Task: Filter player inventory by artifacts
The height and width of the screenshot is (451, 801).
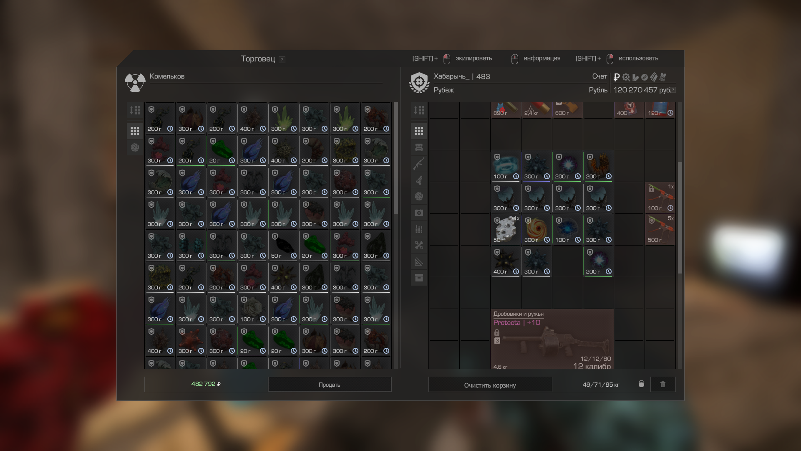Action: (419, 196)
